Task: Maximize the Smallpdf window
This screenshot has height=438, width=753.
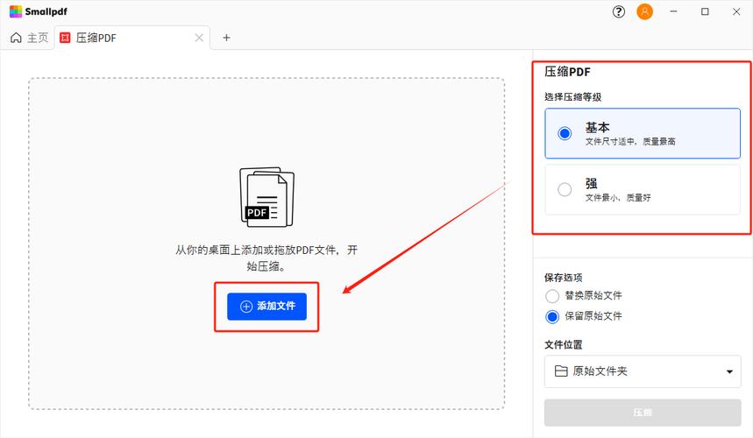Action: point(705,11)
